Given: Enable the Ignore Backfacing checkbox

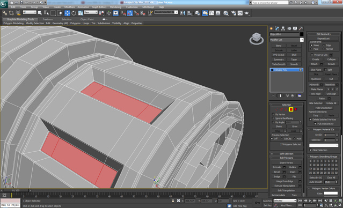Looking at the screenshot, I should (x=273, y=118).
